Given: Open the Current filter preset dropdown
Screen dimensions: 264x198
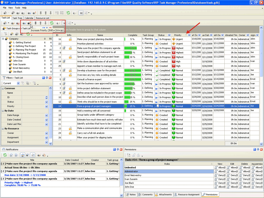Looking at the screenshot, I should 18,83.
